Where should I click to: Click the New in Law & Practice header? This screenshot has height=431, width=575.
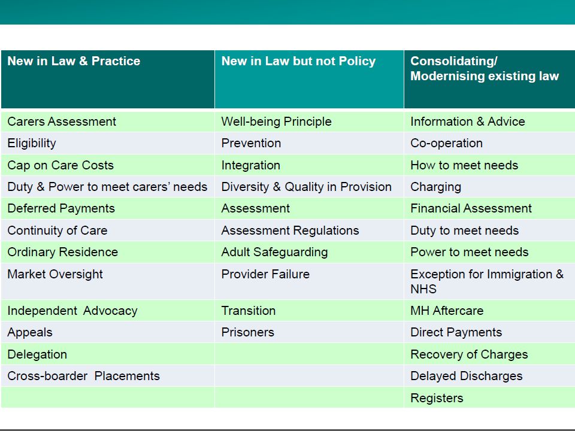tap(74, 61)
